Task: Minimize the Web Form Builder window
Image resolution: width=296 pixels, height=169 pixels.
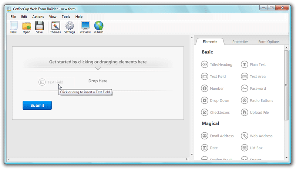Action: (x=263, y=8)
